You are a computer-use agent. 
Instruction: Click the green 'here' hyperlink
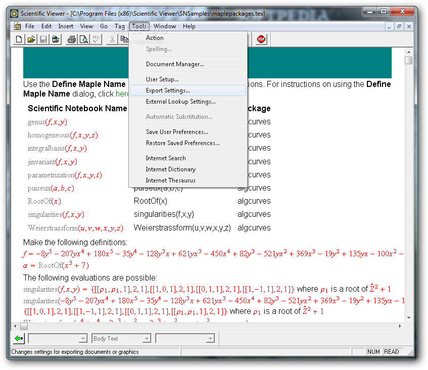122,94
